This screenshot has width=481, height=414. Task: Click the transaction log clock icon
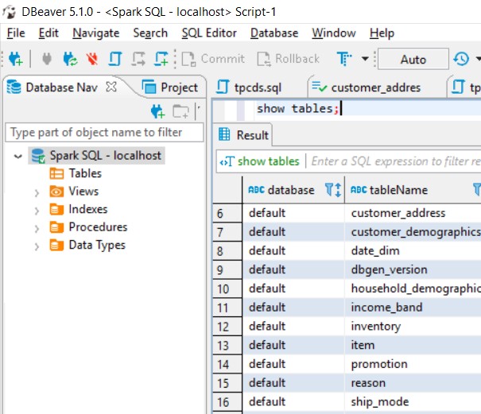(x=460, y=59)
